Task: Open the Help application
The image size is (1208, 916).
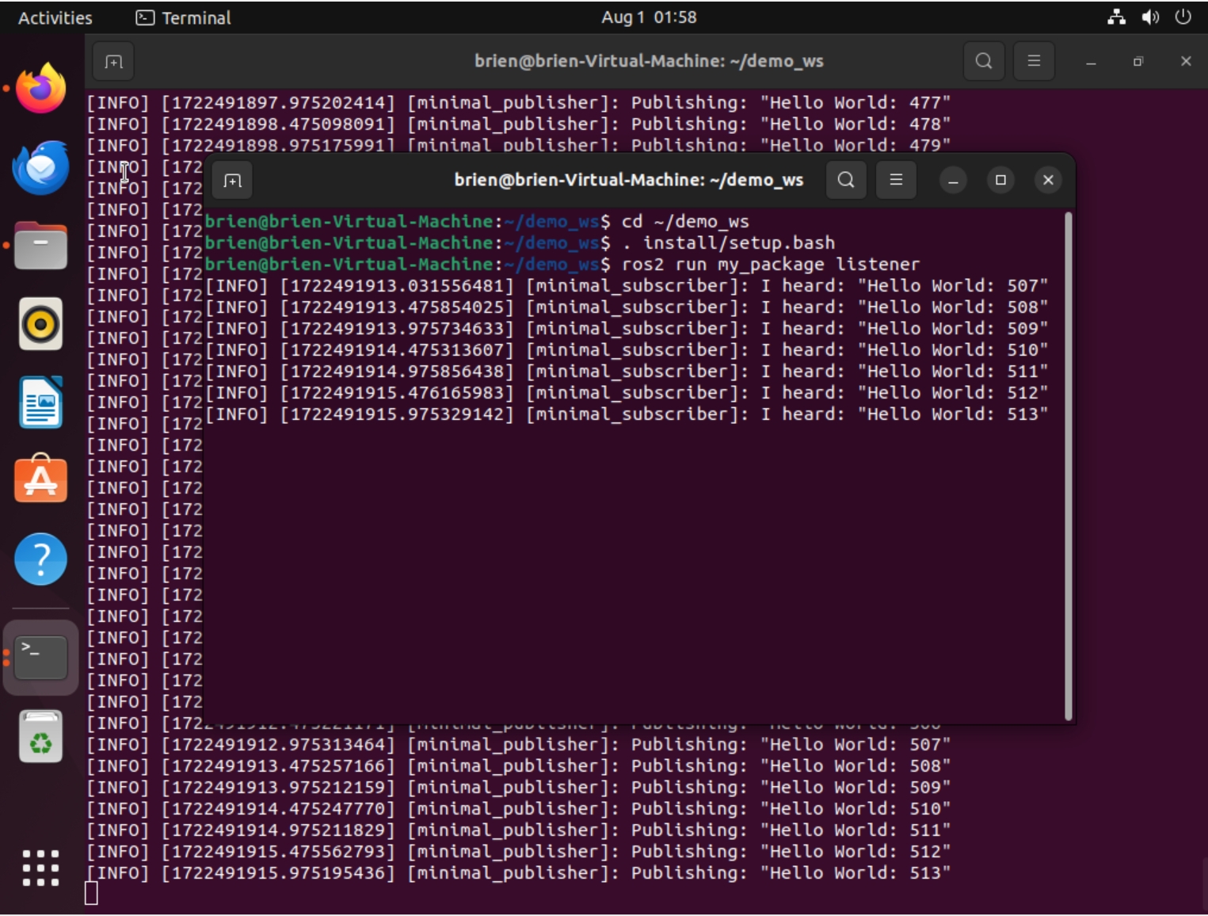Action: pyautogui.click(x=40, y=559)
